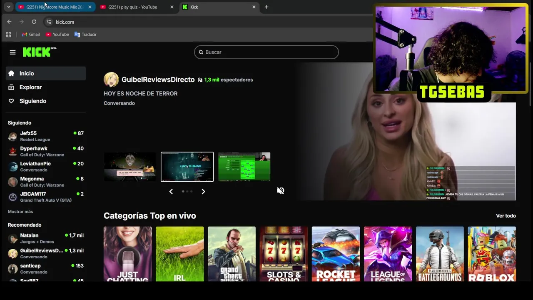This screenshot has height=300, width=533.
Task: Open Rocket League category card
Action: pyautogui.click(x=336, y=254)
